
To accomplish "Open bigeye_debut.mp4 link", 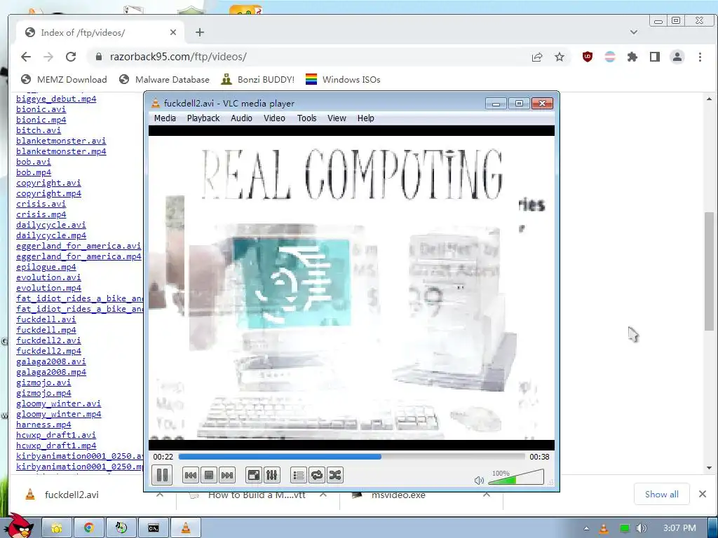I will pyautogui.click(x=56, y=99).
